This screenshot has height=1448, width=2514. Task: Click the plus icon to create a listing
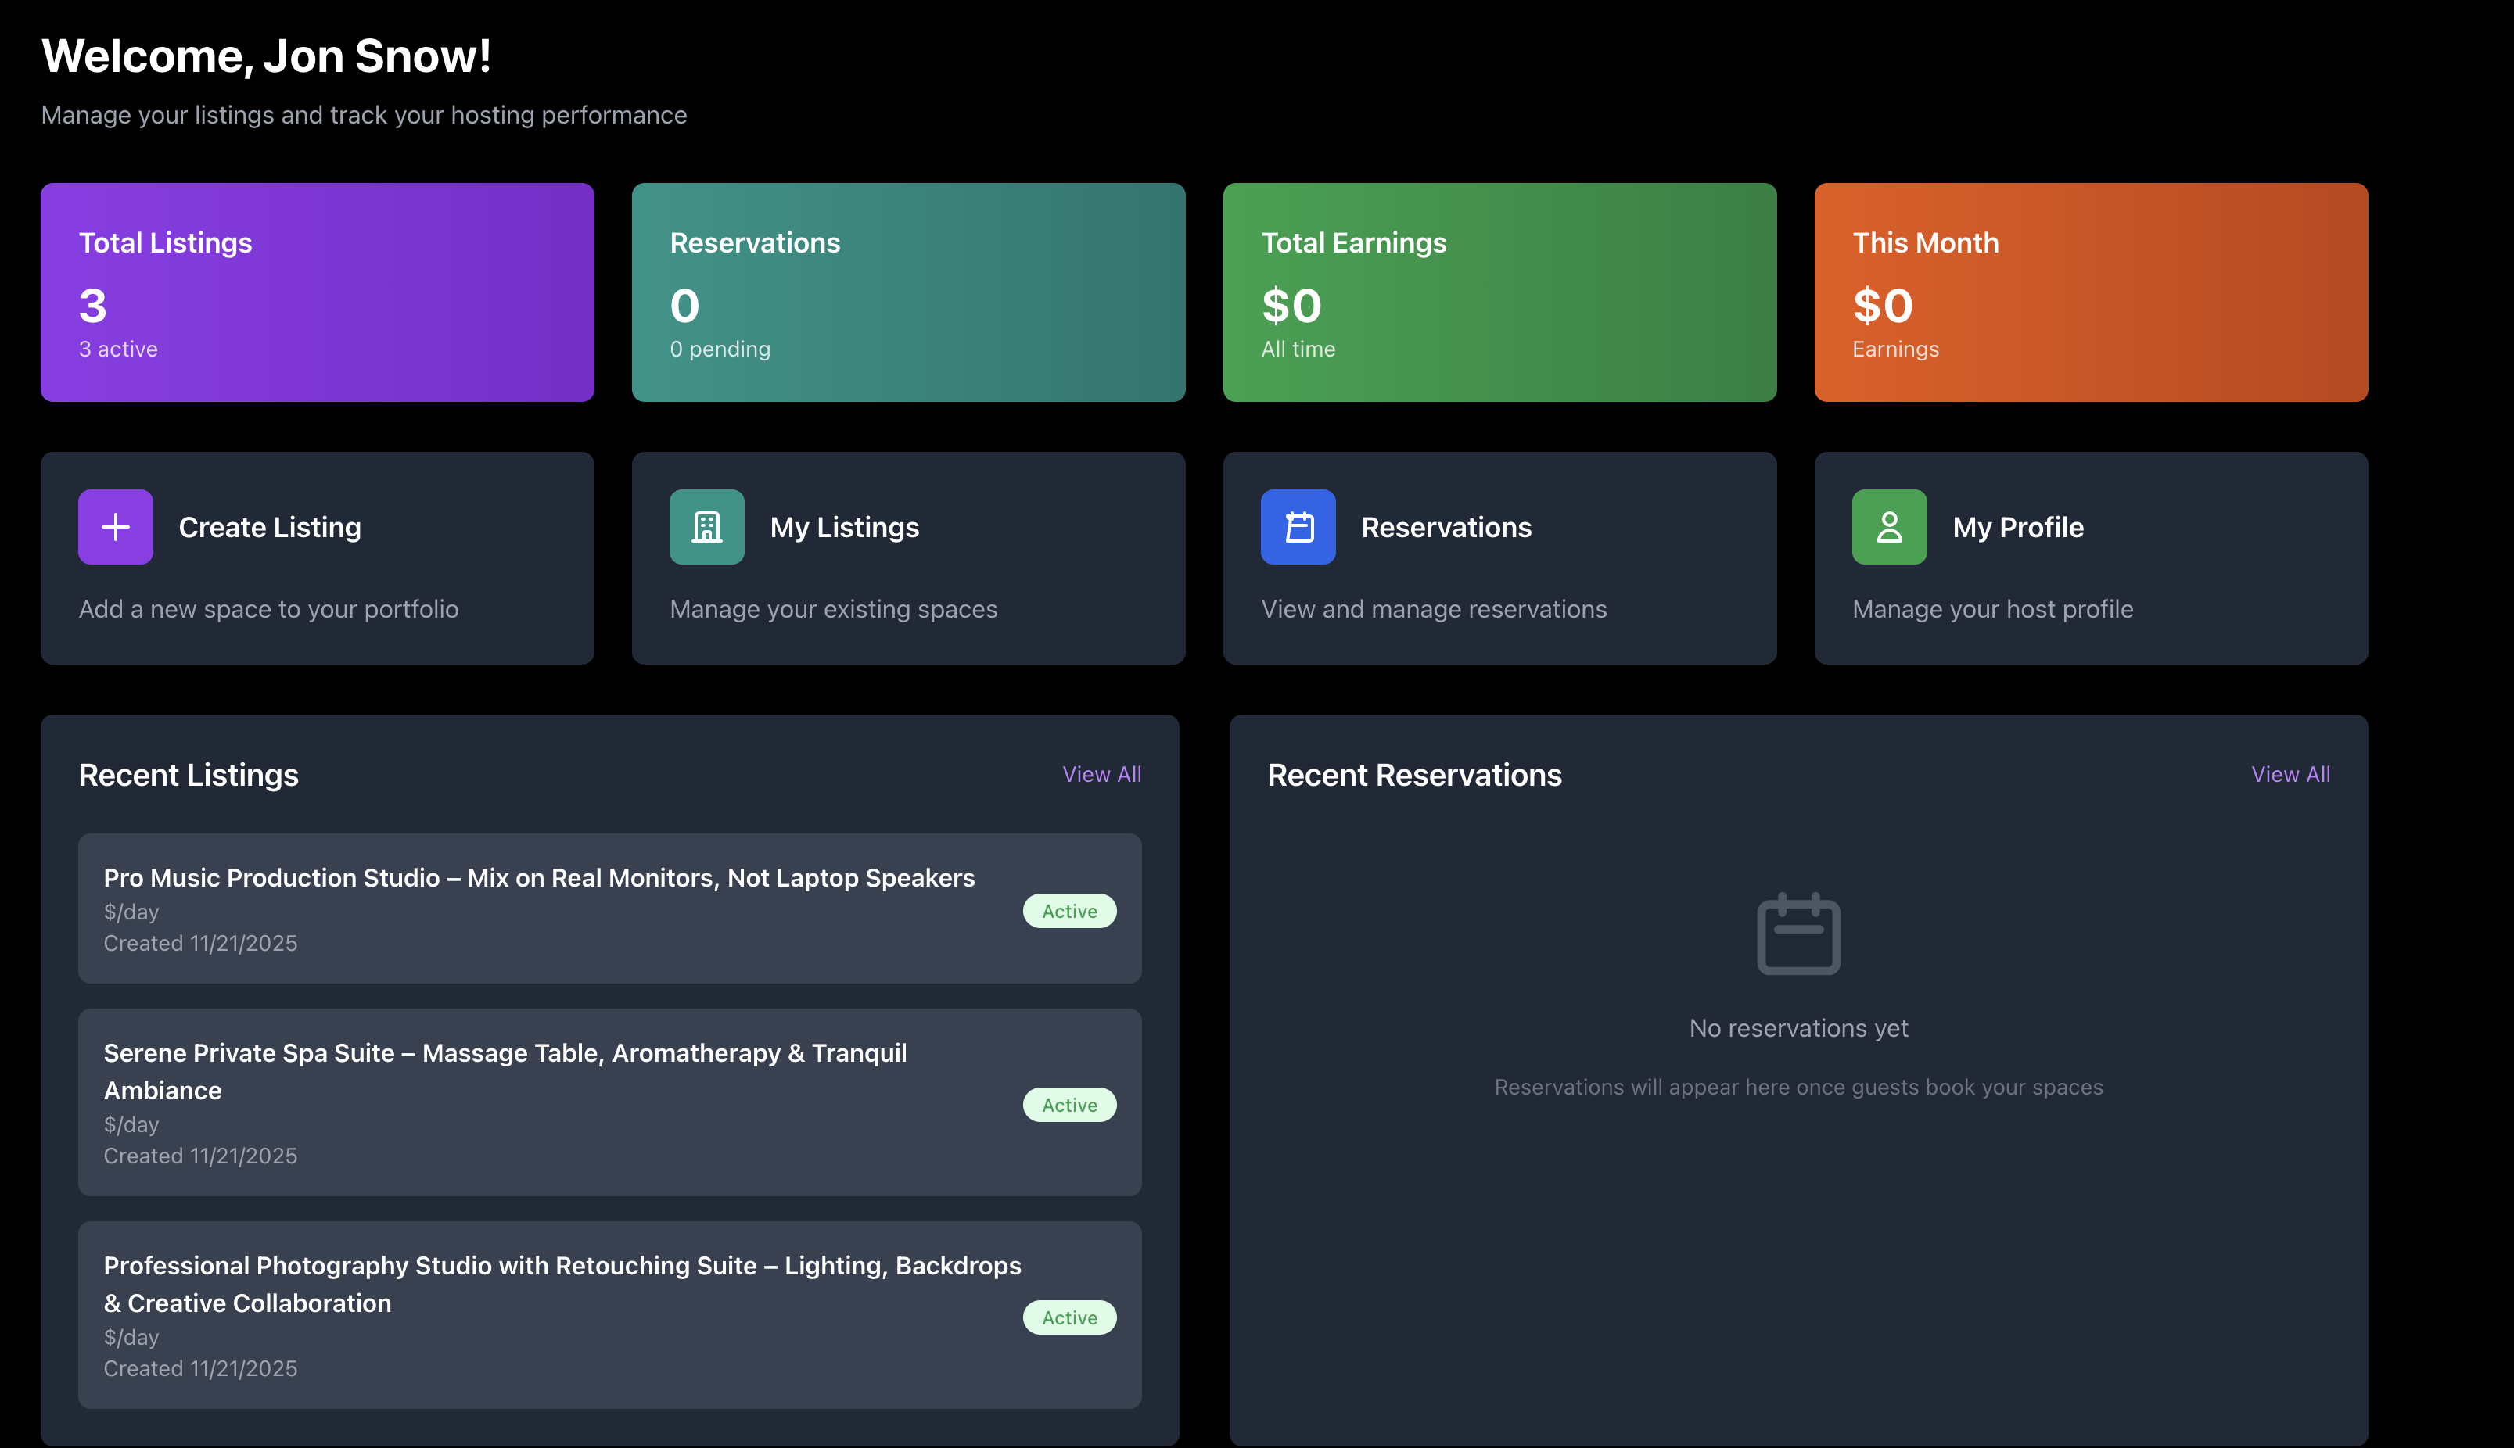tap(116, 527)
